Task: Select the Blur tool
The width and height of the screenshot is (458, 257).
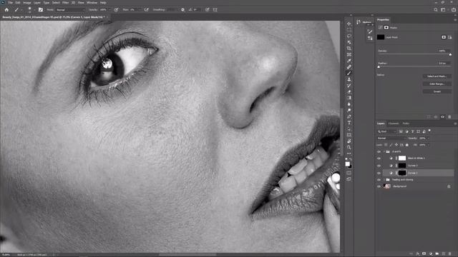Action: (x=349, y=104)
